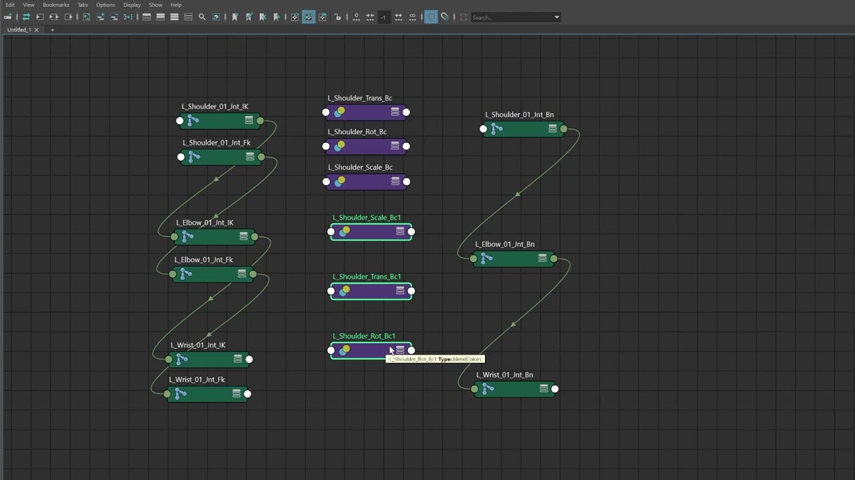Click the zero depth traversal icon

[356, 17]
